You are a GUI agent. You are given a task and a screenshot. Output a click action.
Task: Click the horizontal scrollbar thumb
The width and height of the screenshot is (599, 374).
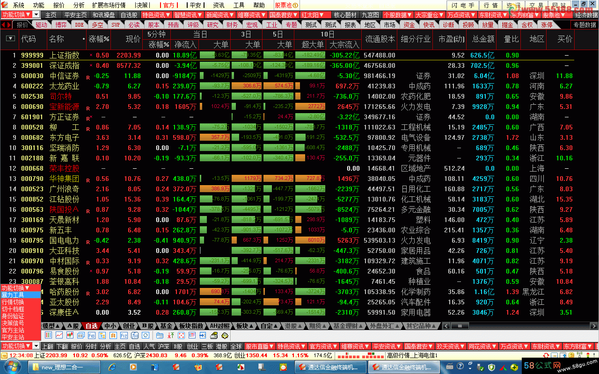click(x=460, y=326)
